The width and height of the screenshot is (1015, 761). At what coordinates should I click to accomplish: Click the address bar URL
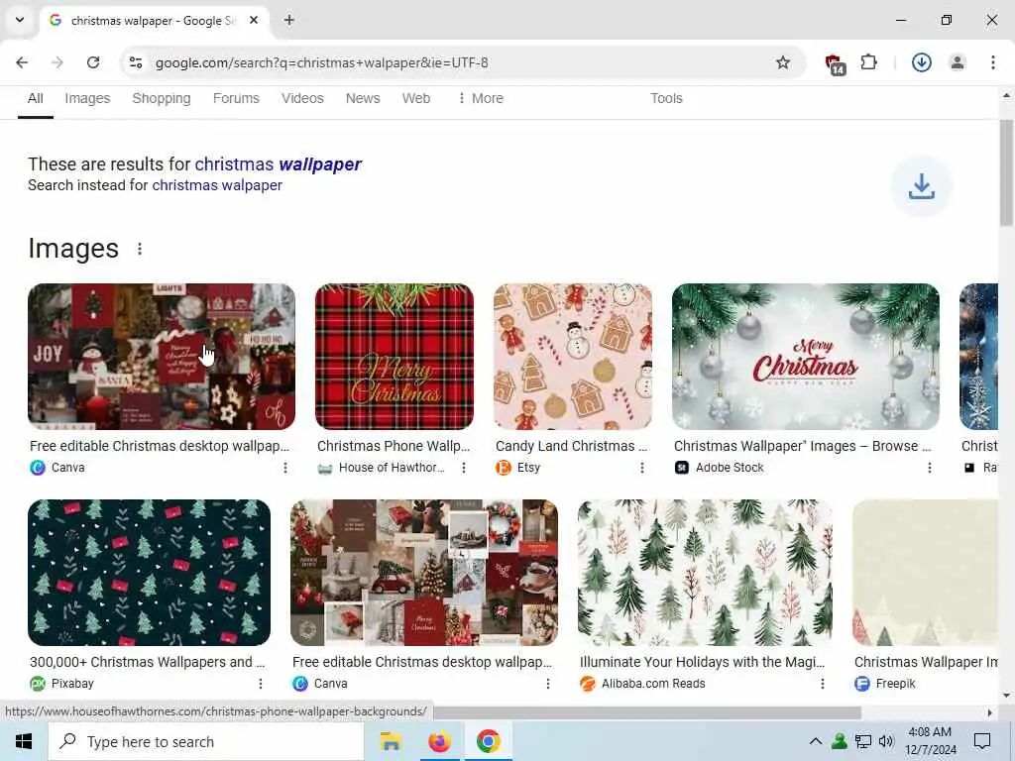322,62
